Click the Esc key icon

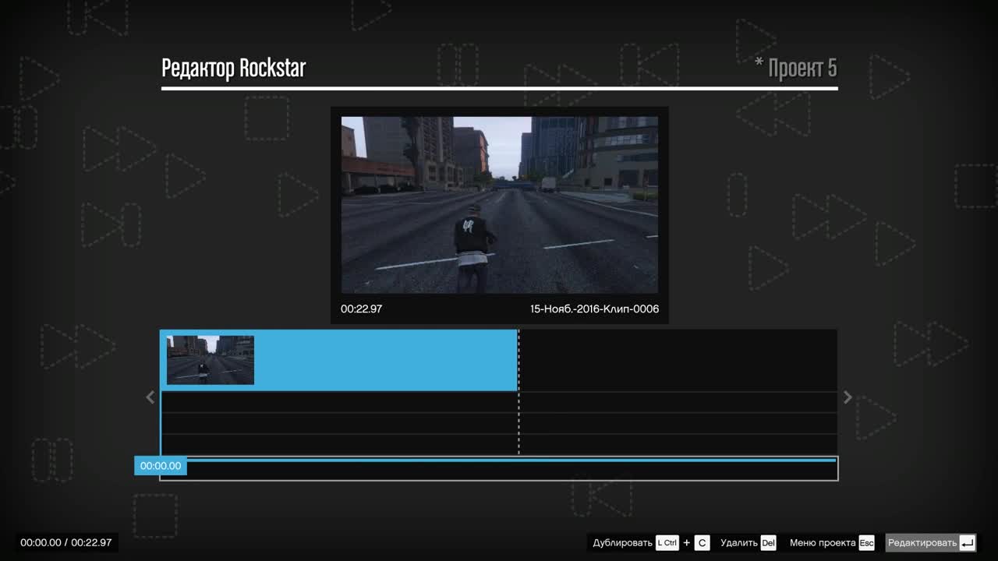click(x=866, y=543)
